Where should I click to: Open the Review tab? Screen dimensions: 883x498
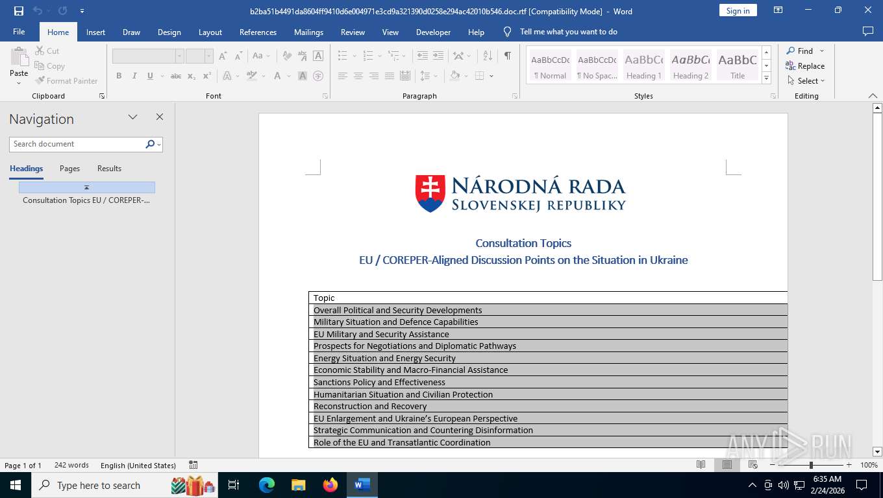point(353,32)
